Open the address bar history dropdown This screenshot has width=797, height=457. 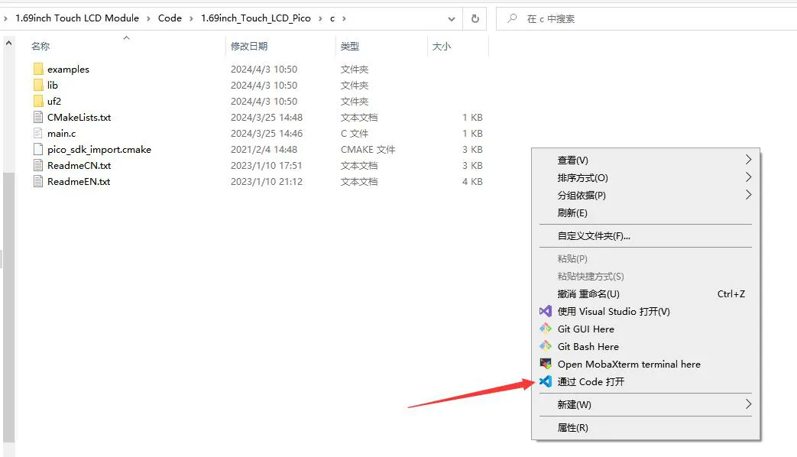point(452,19)
